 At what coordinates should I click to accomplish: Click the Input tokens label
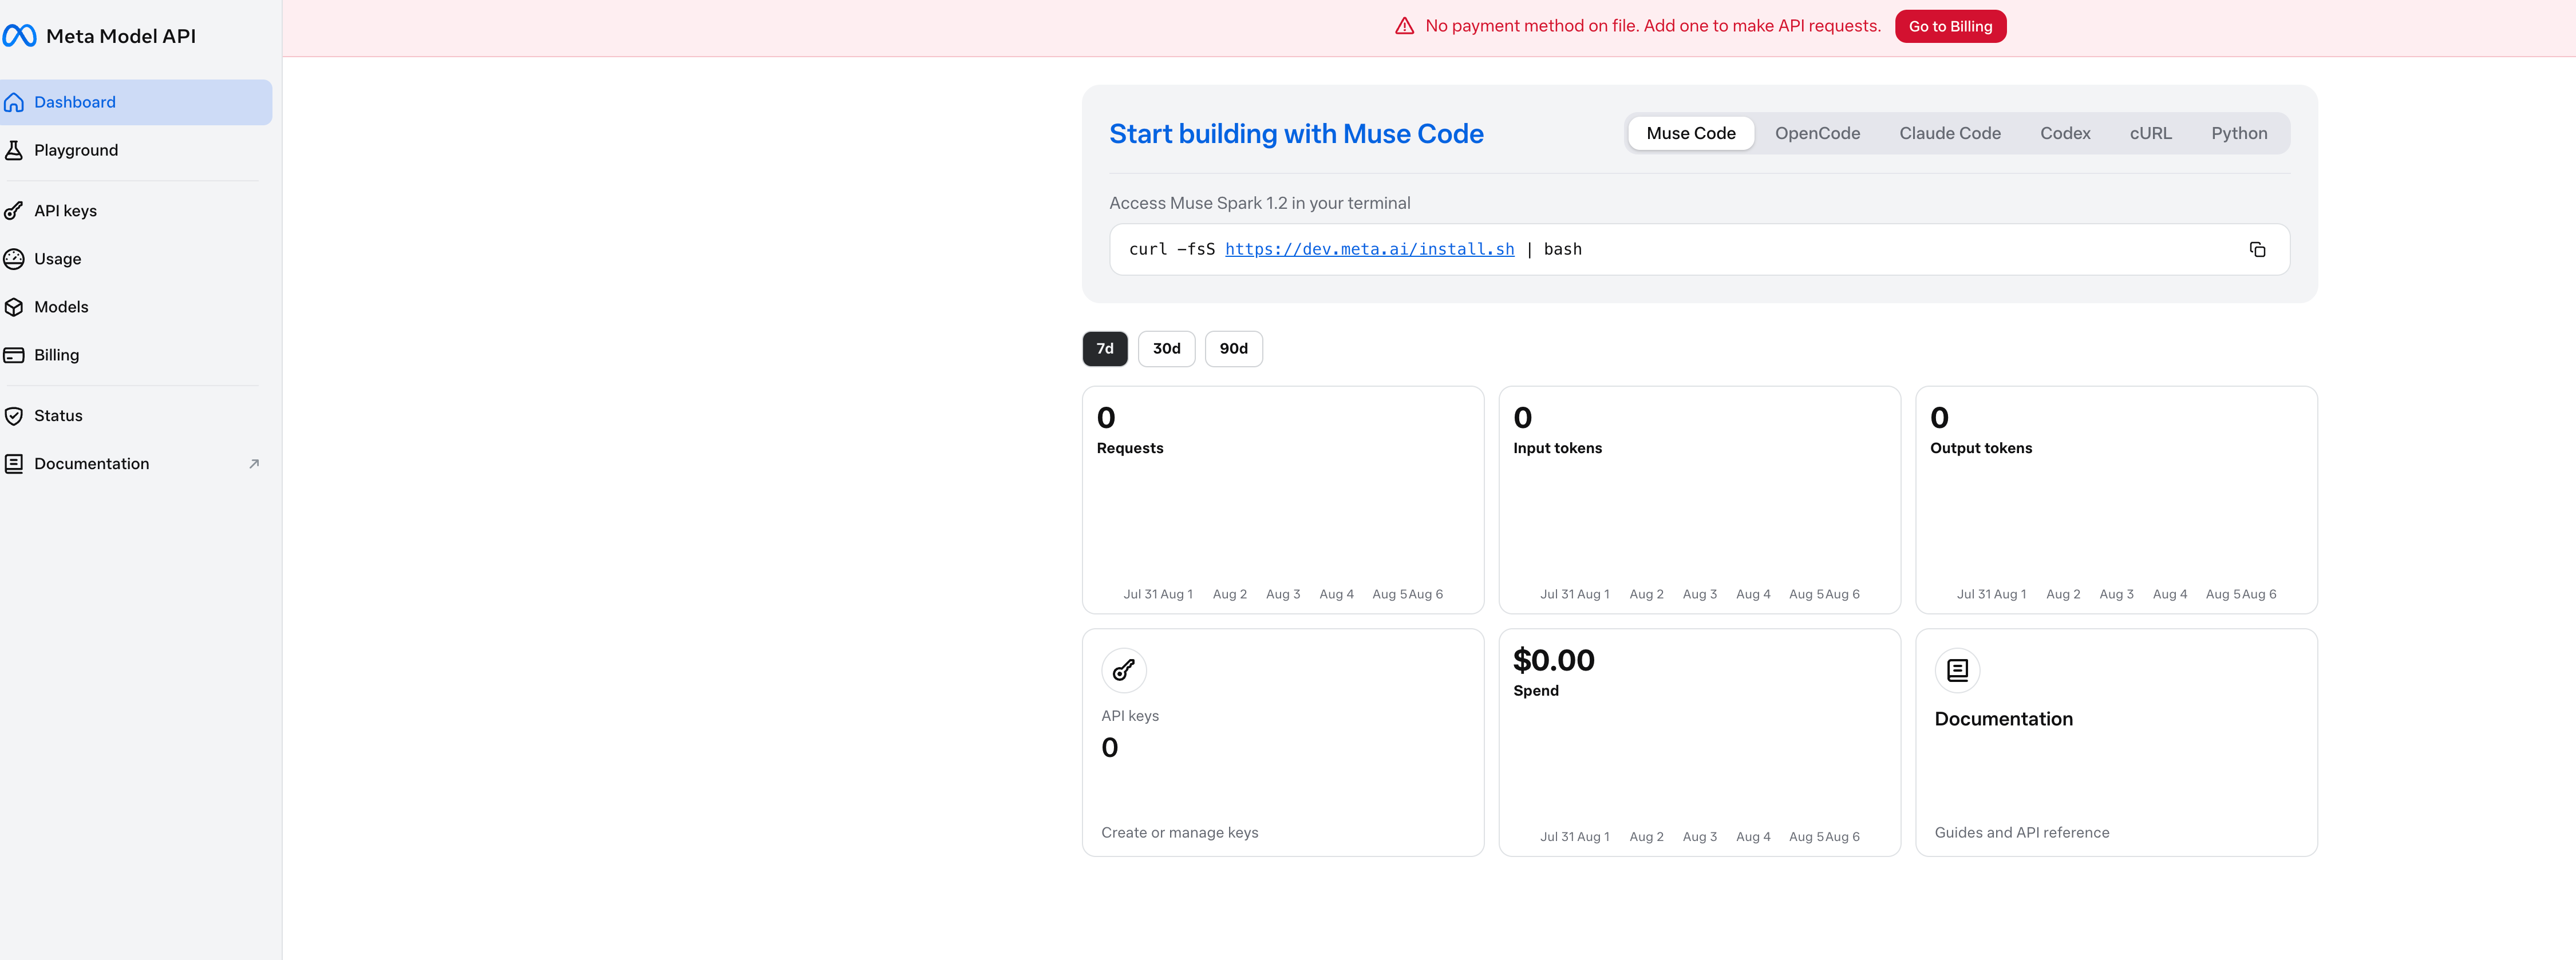(1557, 449)
